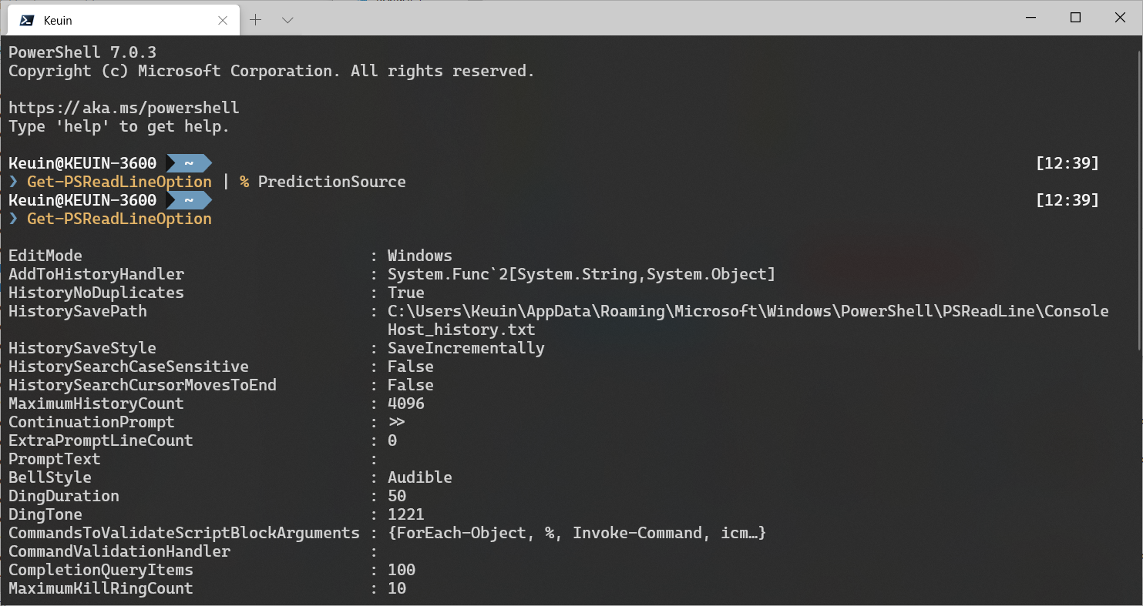Click the HistoryNoDuplicates True value
The width and height of the screenshot is (1143, 606).
pos(405,292)
